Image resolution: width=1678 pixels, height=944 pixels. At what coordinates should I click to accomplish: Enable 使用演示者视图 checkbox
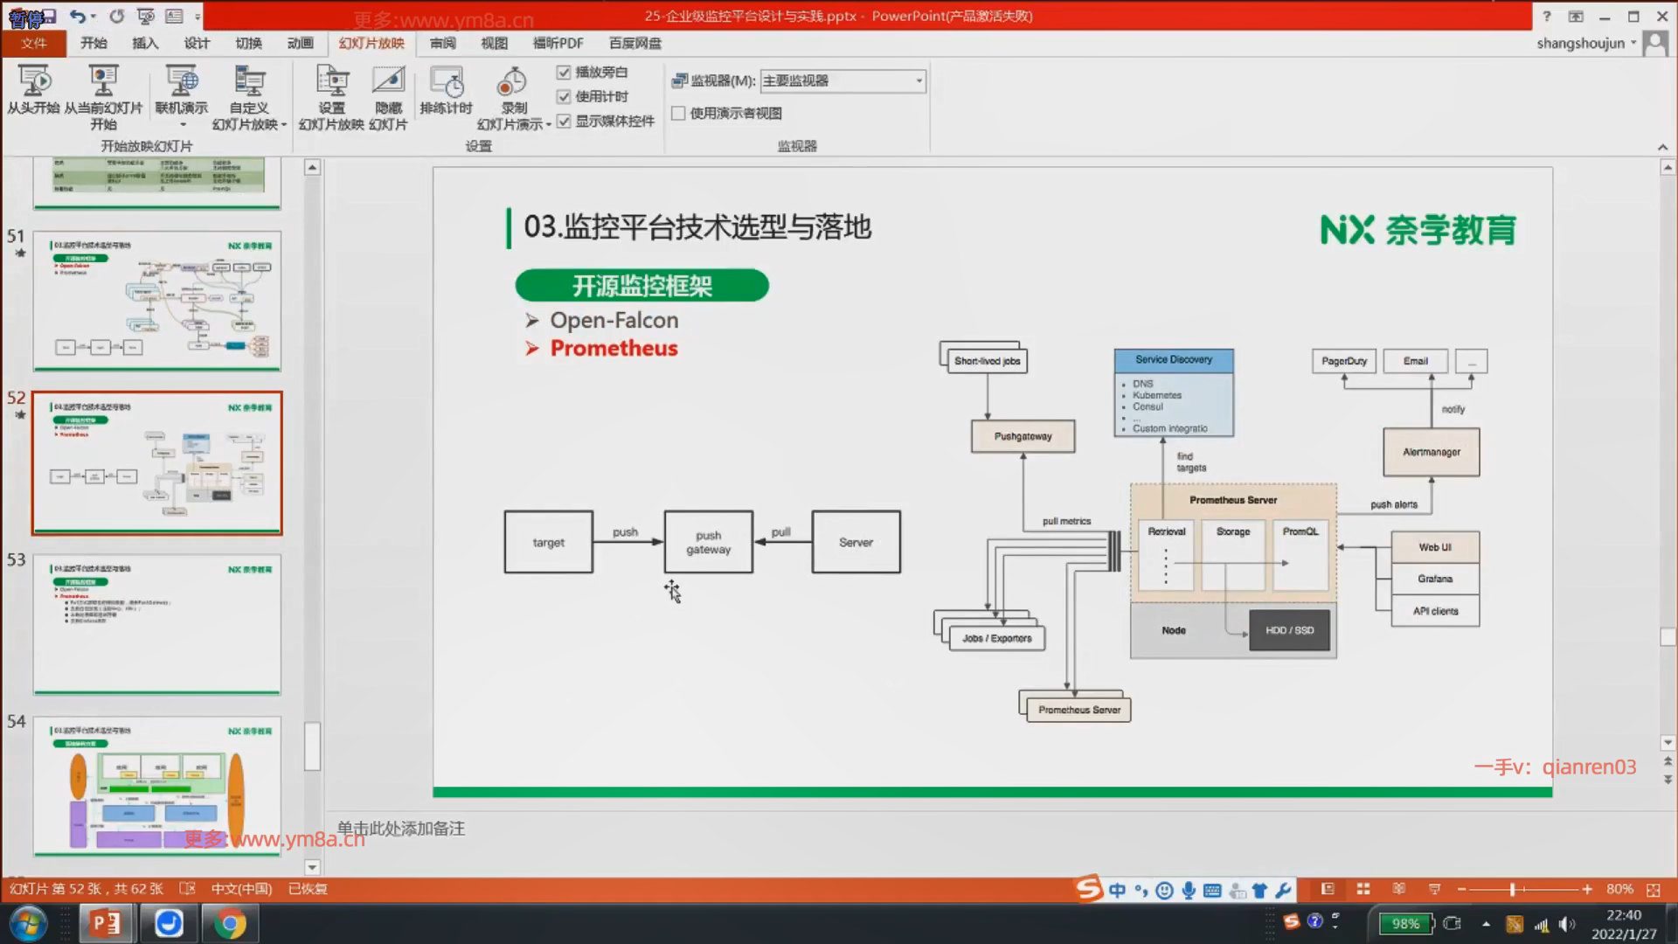pos(678,113)
